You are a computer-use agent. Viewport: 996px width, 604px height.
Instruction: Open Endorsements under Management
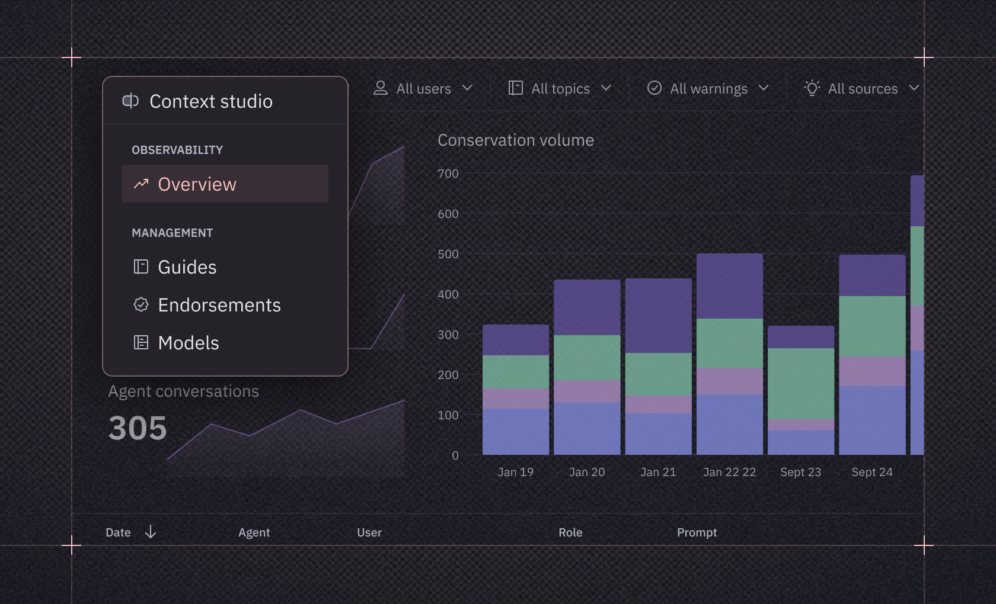coord(219,305)
